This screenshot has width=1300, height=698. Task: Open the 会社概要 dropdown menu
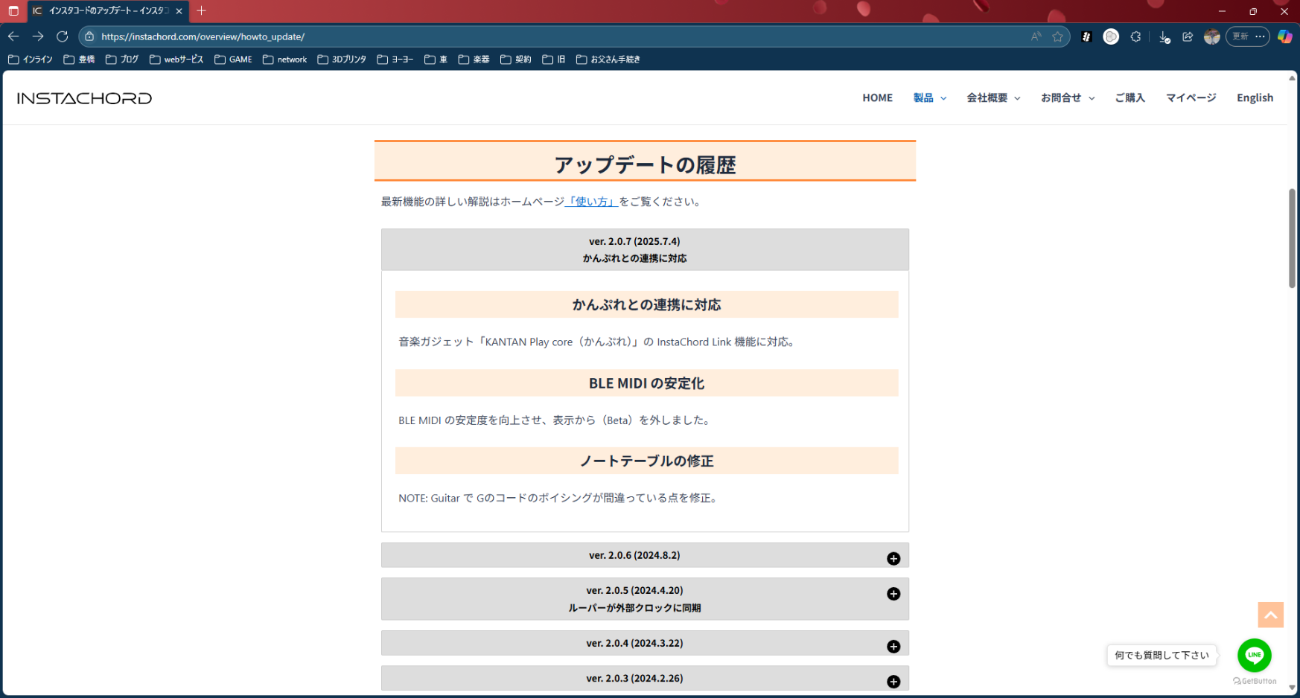tap(993, 97)
